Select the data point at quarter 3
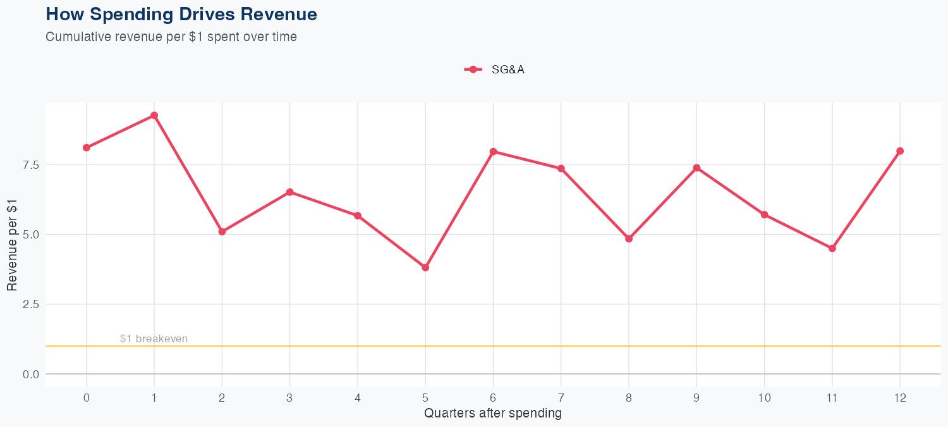Screen dimensions: 948x427 point(289,192)
